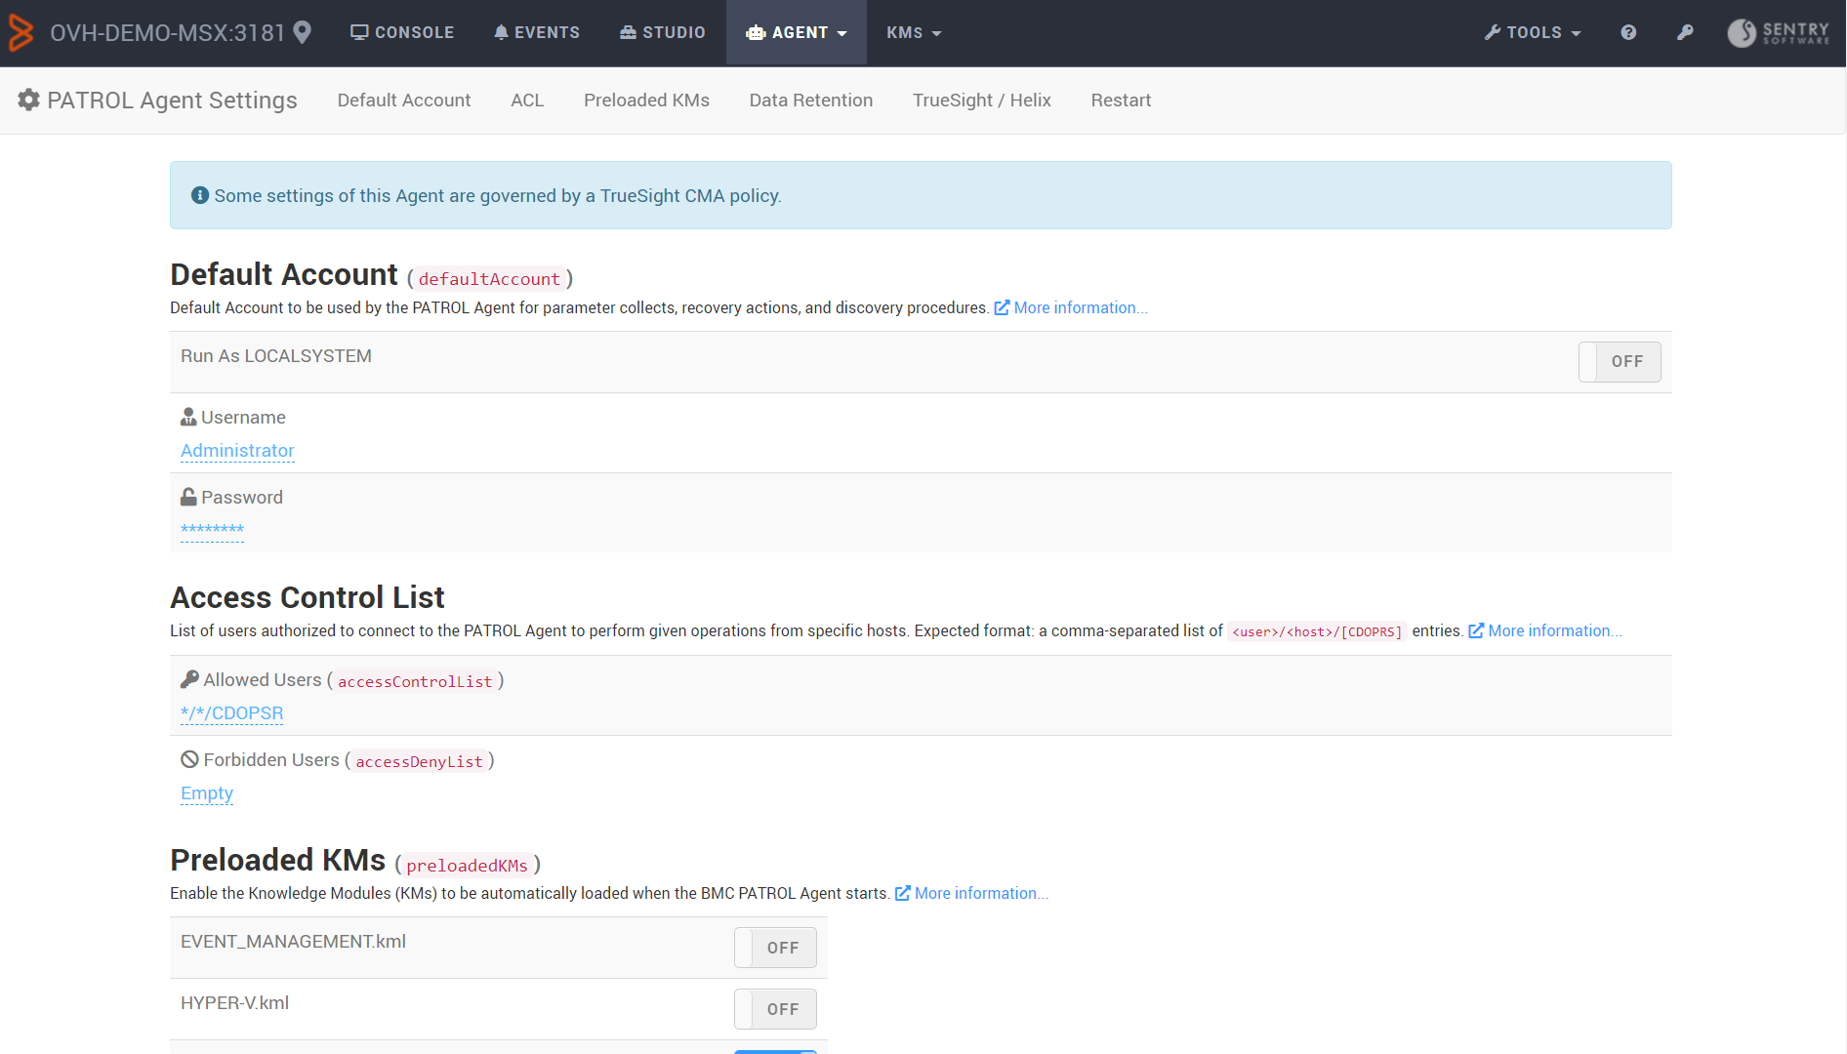
Task: Click the TrueSight CMA policy notice text
Action: point(498,196)
